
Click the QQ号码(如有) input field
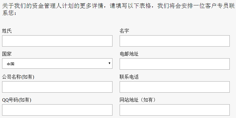pos(57,110)
